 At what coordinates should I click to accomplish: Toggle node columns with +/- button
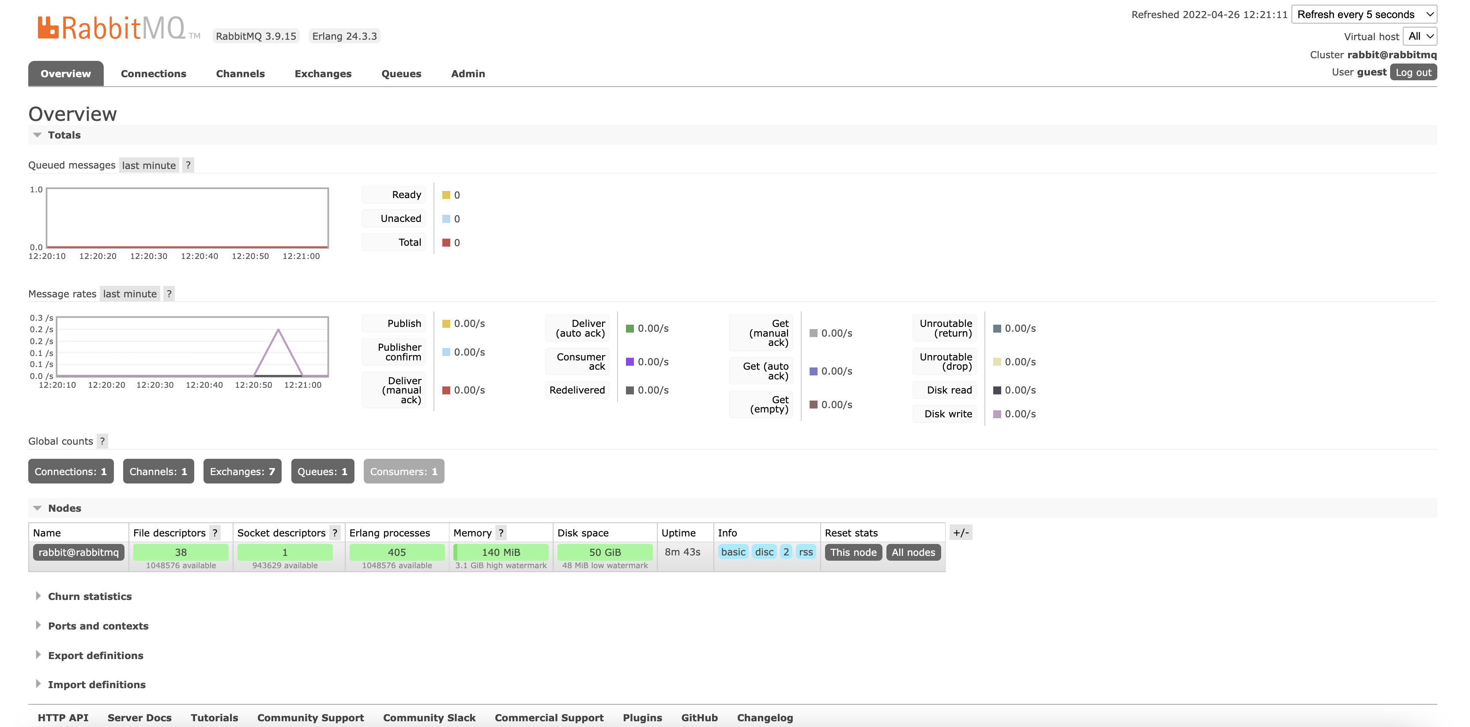click(x=961, y=532)
